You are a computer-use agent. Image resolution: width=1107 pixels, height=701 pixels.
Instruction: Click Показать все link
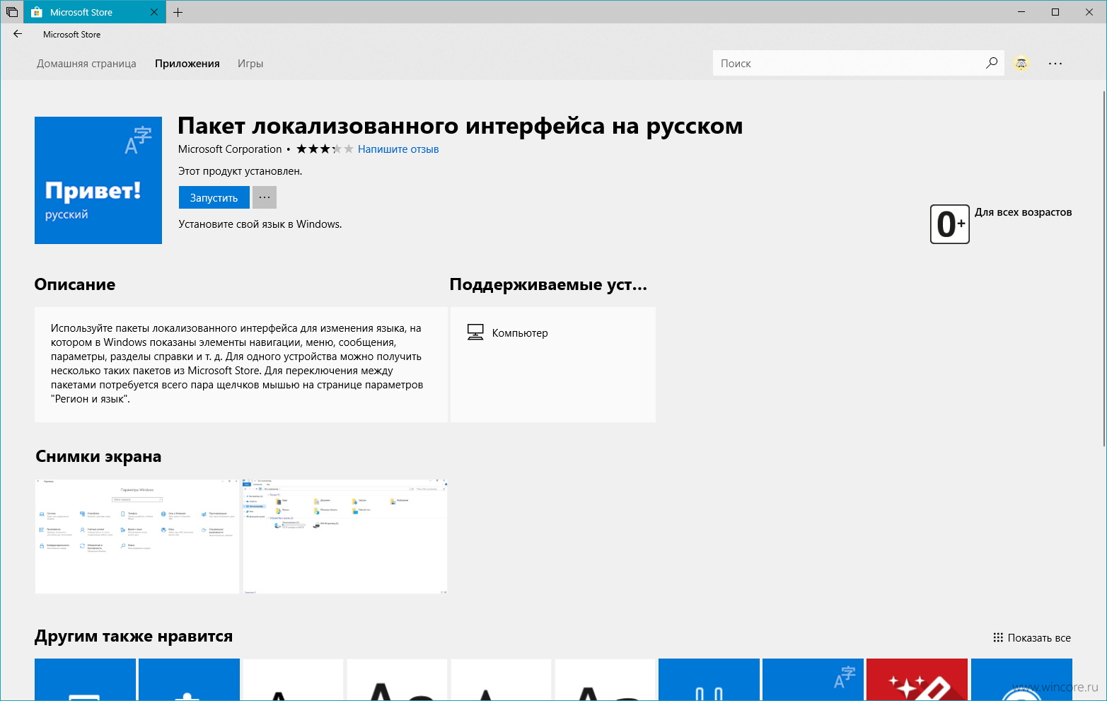(1039, 638)
